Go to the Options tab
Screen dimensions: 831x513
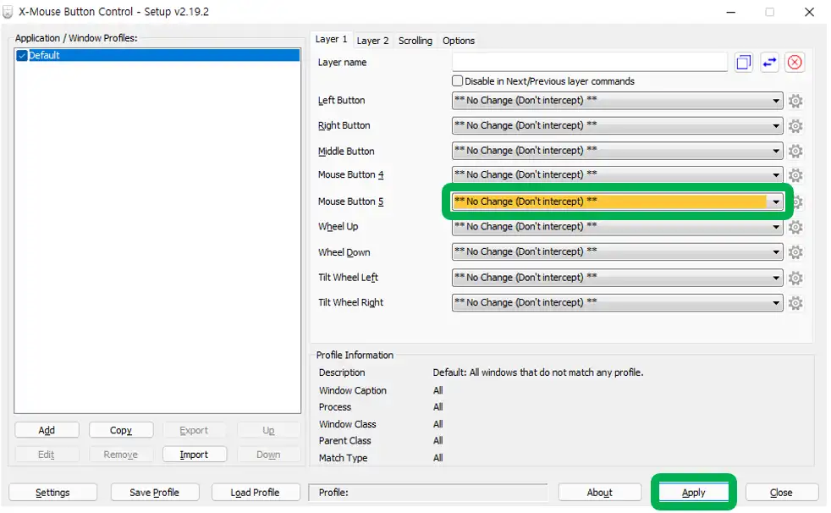[x=459, y=41]
